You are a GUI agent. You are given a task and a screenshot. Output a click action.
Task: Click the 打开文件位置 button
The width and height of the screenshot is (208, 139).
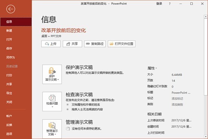pos(122,44)
